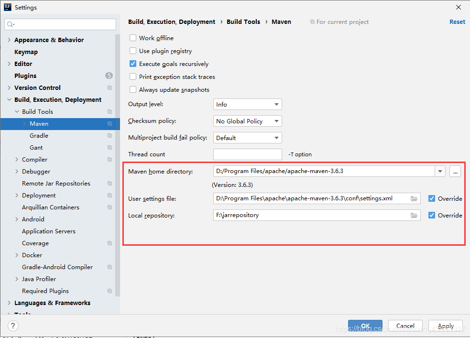Viewport: 470px width, 338px height.
Task: Click project-level icon beside Compiler row
Action: click(x=109, y=160)
